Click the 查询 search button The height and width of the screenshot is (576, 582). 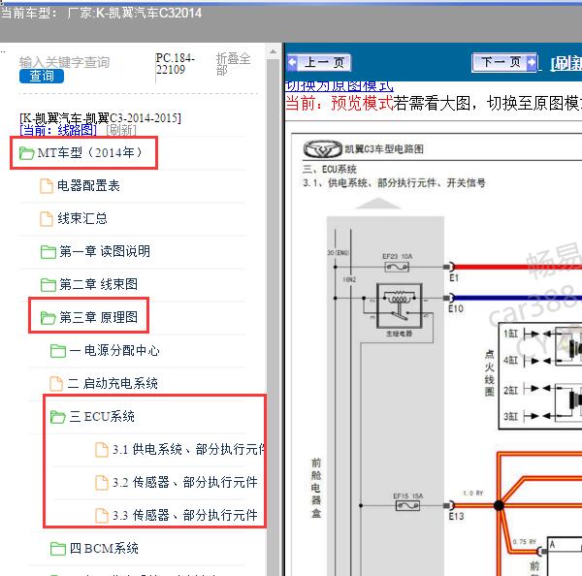[42, 76]
